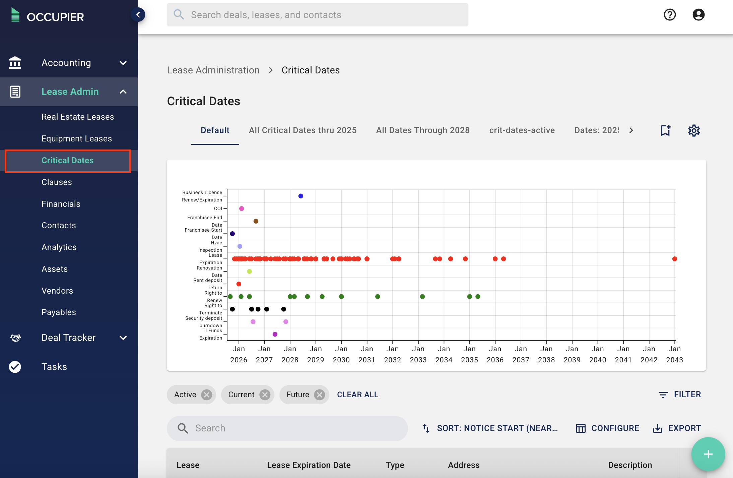Open the settings gear for views
733x478 pixels.
pyautogui.click(x=694, y=130)
